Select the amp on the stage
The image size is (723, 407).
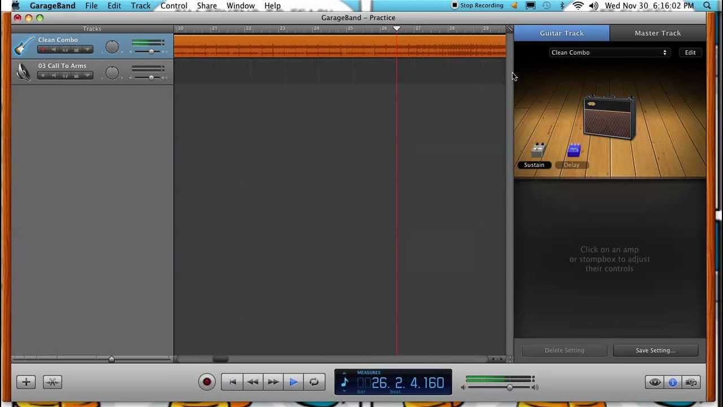click(609, 118)
